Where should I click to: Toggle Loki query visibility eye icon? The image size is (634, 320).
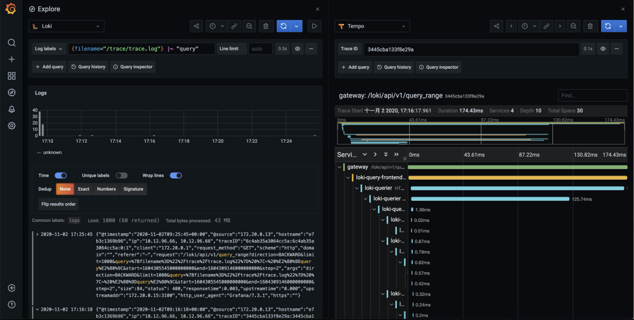[x=298, y=49]
